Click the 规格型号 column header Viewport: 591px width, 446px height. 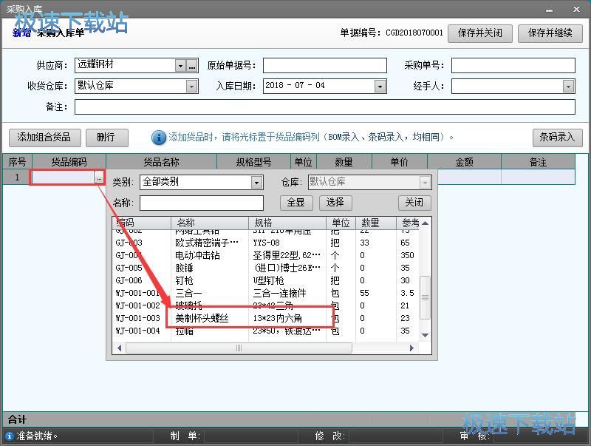(x=253, y=162)
